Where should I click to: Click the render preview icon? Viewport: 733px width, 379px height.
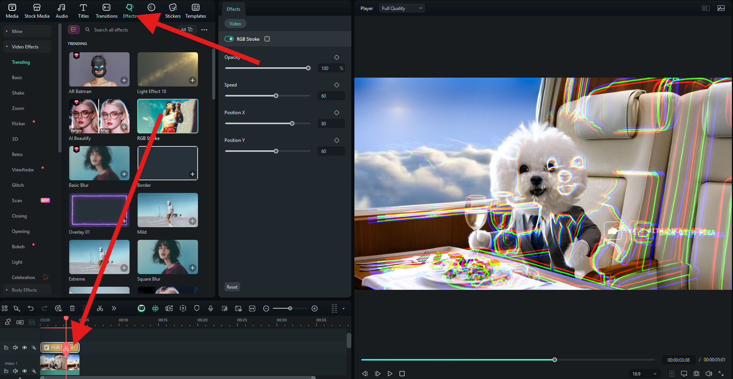click(183, 308)
